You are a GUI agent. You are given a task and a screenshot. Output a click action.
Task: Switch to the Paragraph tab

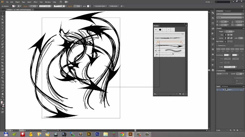[x=228, y=11]
